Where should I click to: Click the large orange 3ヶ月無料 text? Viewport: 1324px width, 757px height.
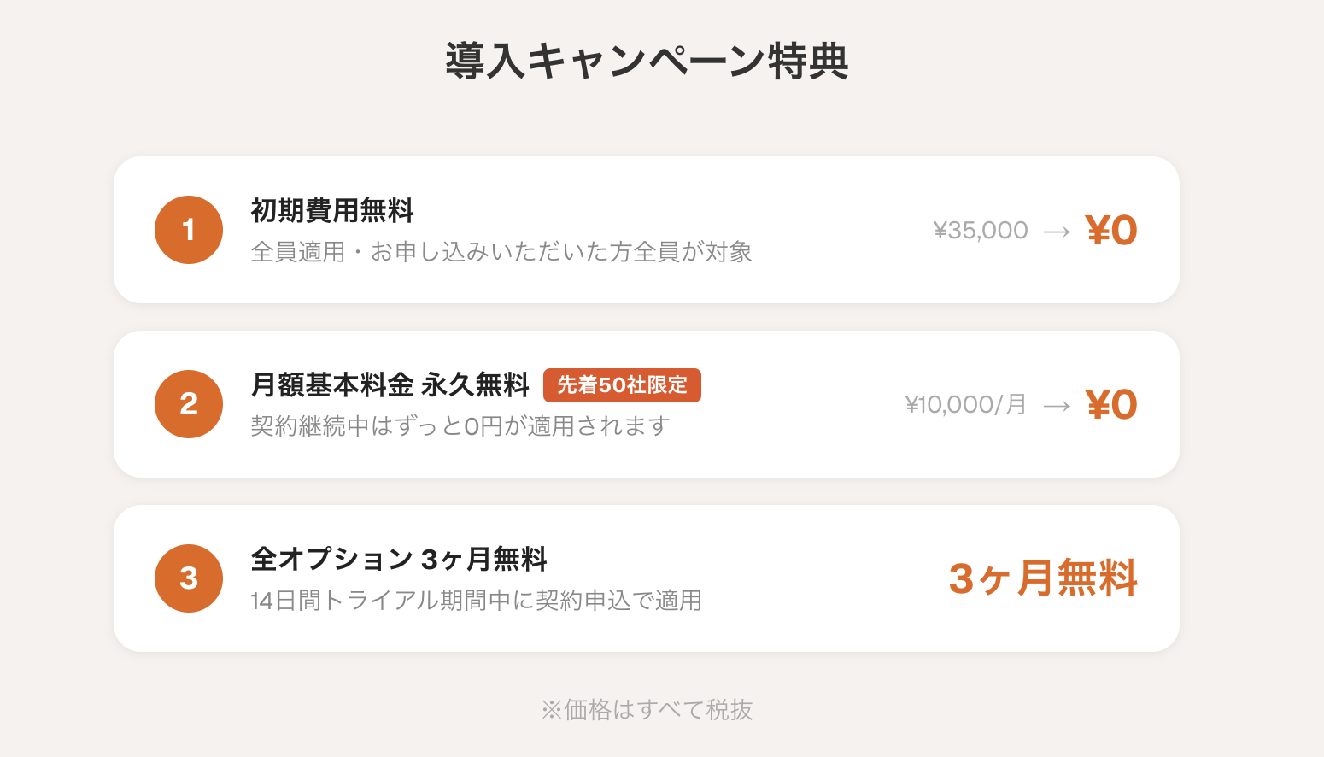coord(1043,578)
